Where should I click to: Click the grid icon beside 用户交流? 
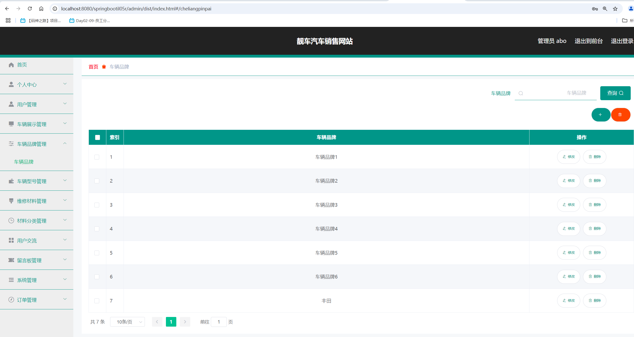pos(11,240)
